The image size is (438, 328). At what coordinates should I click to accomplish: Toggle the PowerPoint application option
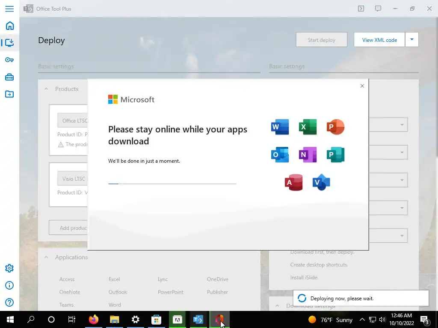pyautogui.click(x=170, y=292)
